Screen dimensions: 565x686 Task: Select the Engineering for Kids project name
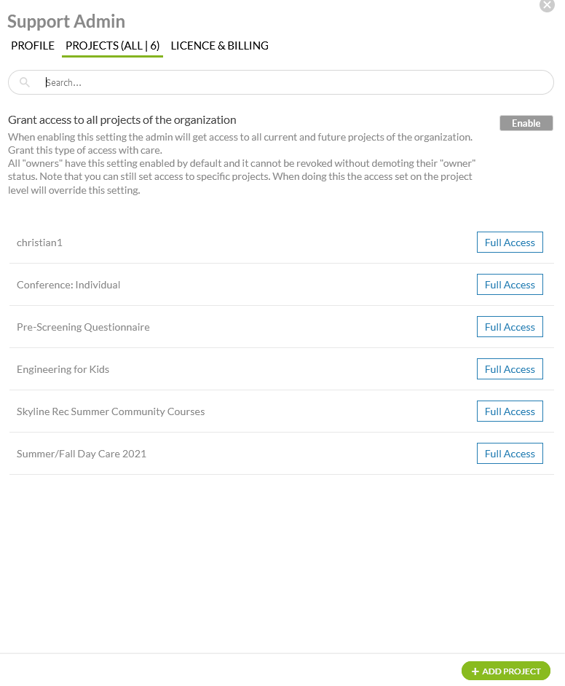point(63,369)
